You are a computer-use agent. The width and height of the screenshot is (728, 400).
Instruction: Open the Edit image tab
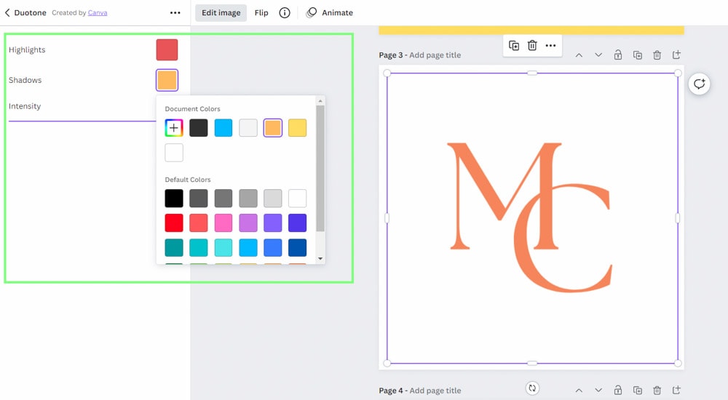pos(221,13)
